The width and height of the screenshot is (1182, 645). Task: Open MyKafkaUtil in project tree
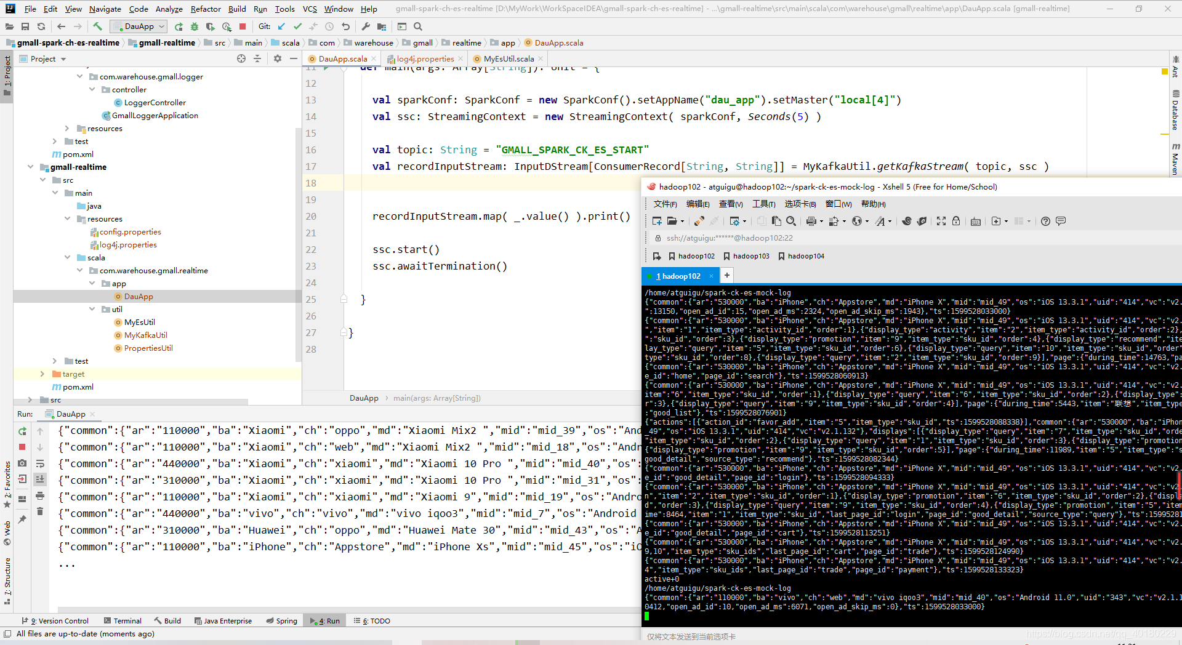pyautogui.click(x=145, y=335)
